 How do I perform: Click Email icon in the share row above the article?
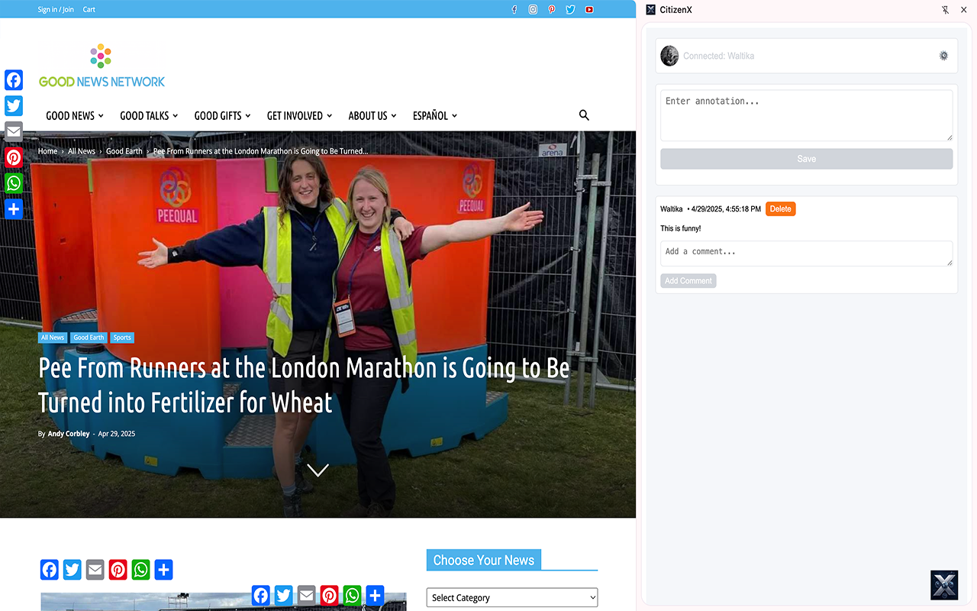click(x=95, y=570)
